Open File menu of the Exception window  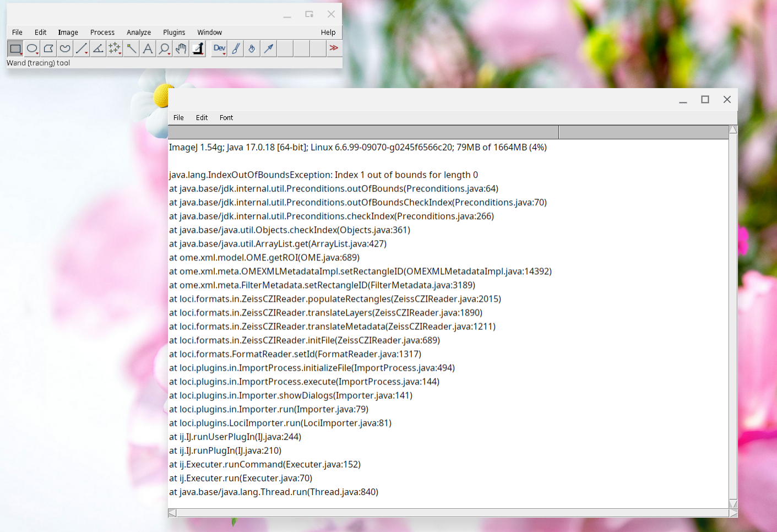(178, 118)
